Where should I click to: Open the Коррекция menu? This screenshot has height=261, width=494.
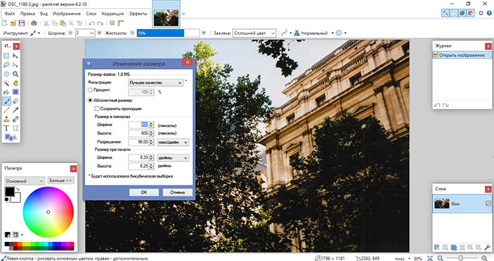113,14
